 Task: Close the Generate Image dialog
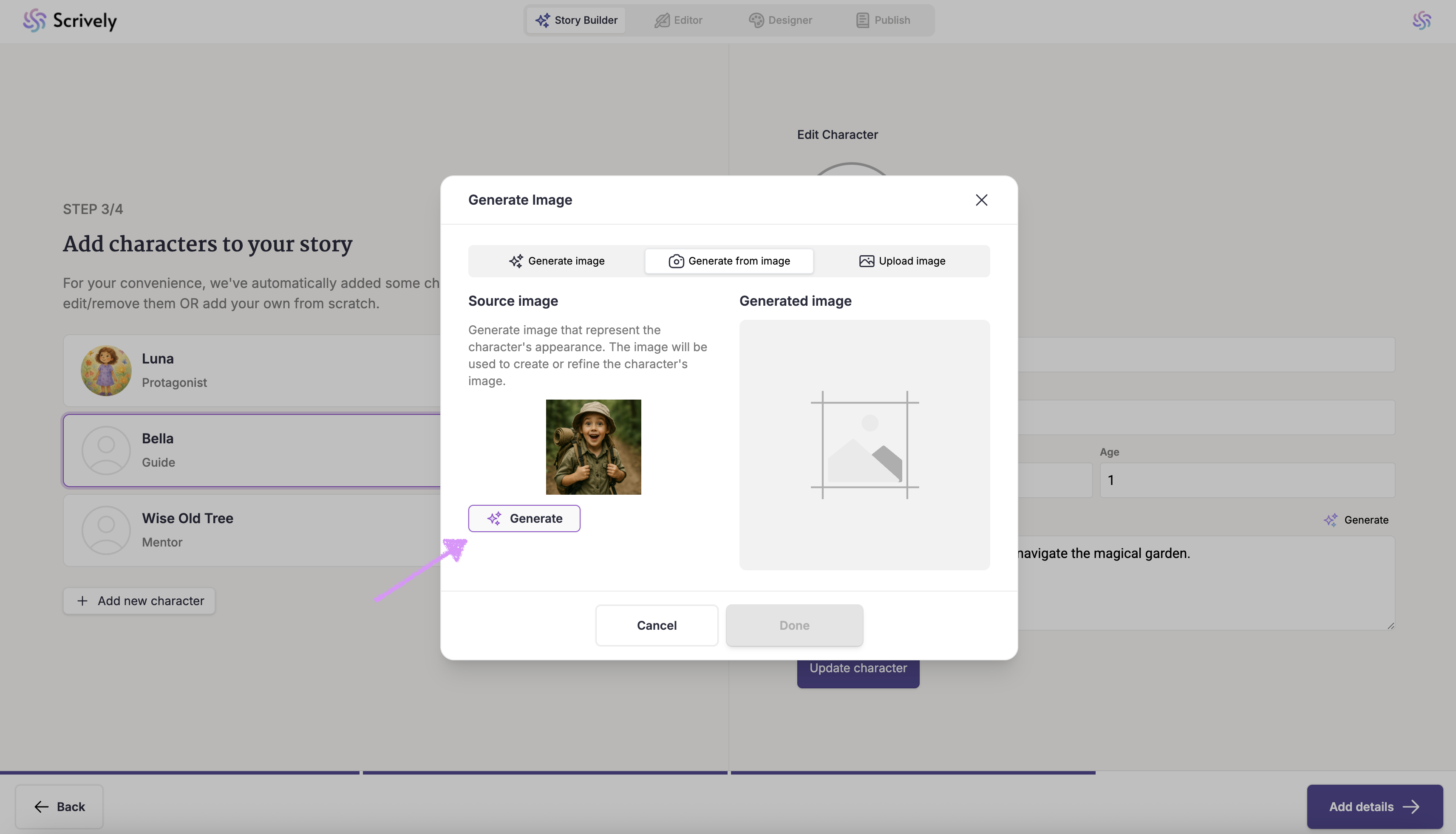[x=981, y=200]
